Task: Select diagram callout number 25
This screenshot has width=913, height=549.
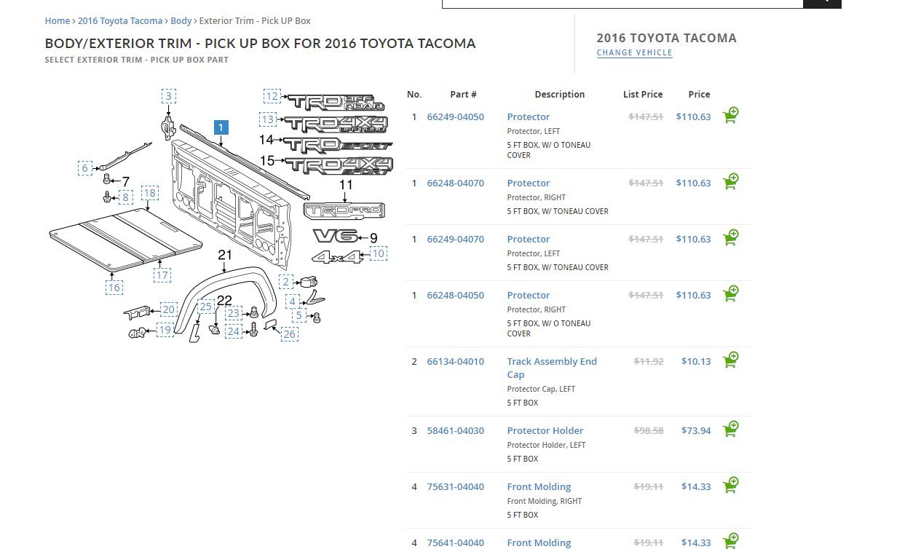Action: click(x=205, y=307)
